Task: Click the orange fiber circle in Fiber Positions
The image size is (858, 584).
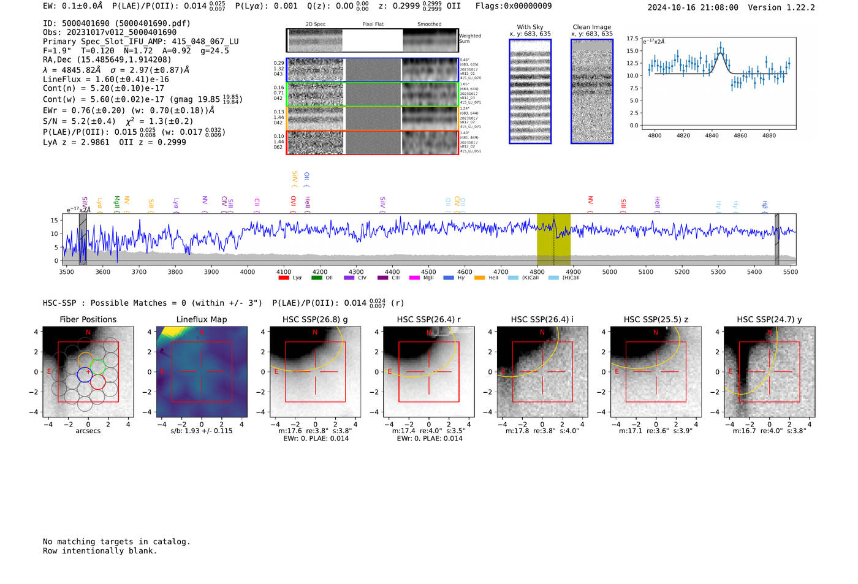Action: click(x=85, y=359)
